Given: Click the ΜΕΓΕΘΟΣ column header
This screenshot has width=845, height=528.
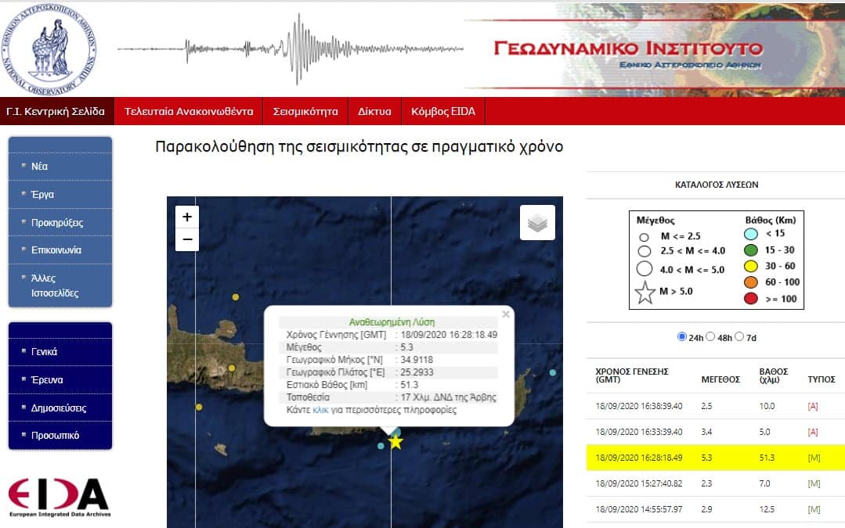Looking at the screenshot, I should click(x=720, y=379).
